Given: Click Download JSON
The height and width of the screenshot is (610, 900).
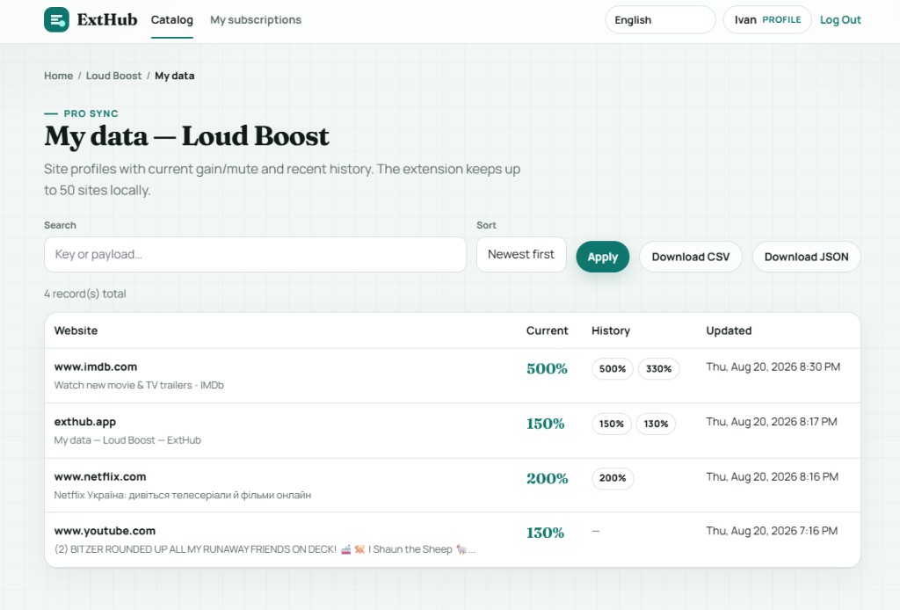Looking at the screenshot, I should pyautogui.click(x=807, y=257).
